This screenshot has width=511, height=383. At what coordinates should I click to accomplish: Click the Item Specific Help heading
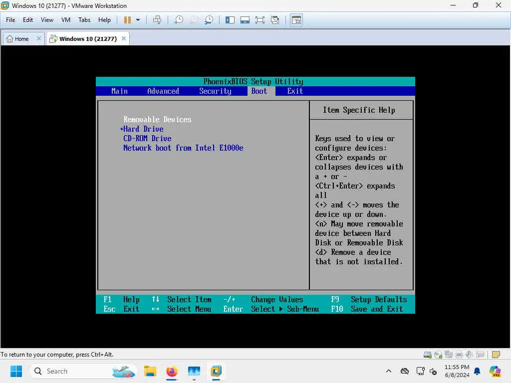pos(359,110)
